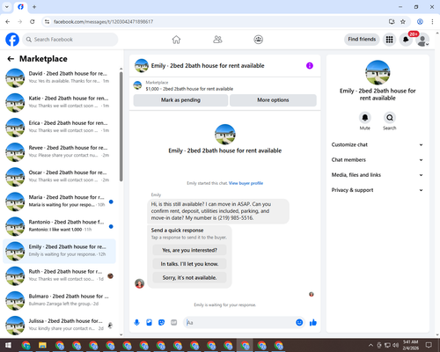Open Ruth's conversation in the list
The height and width of the screenshot is (352, 440).
click(59, 275)
